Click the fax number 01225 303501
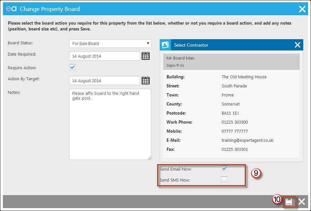This screenshot has width=311, height=211. pos(235,149)
